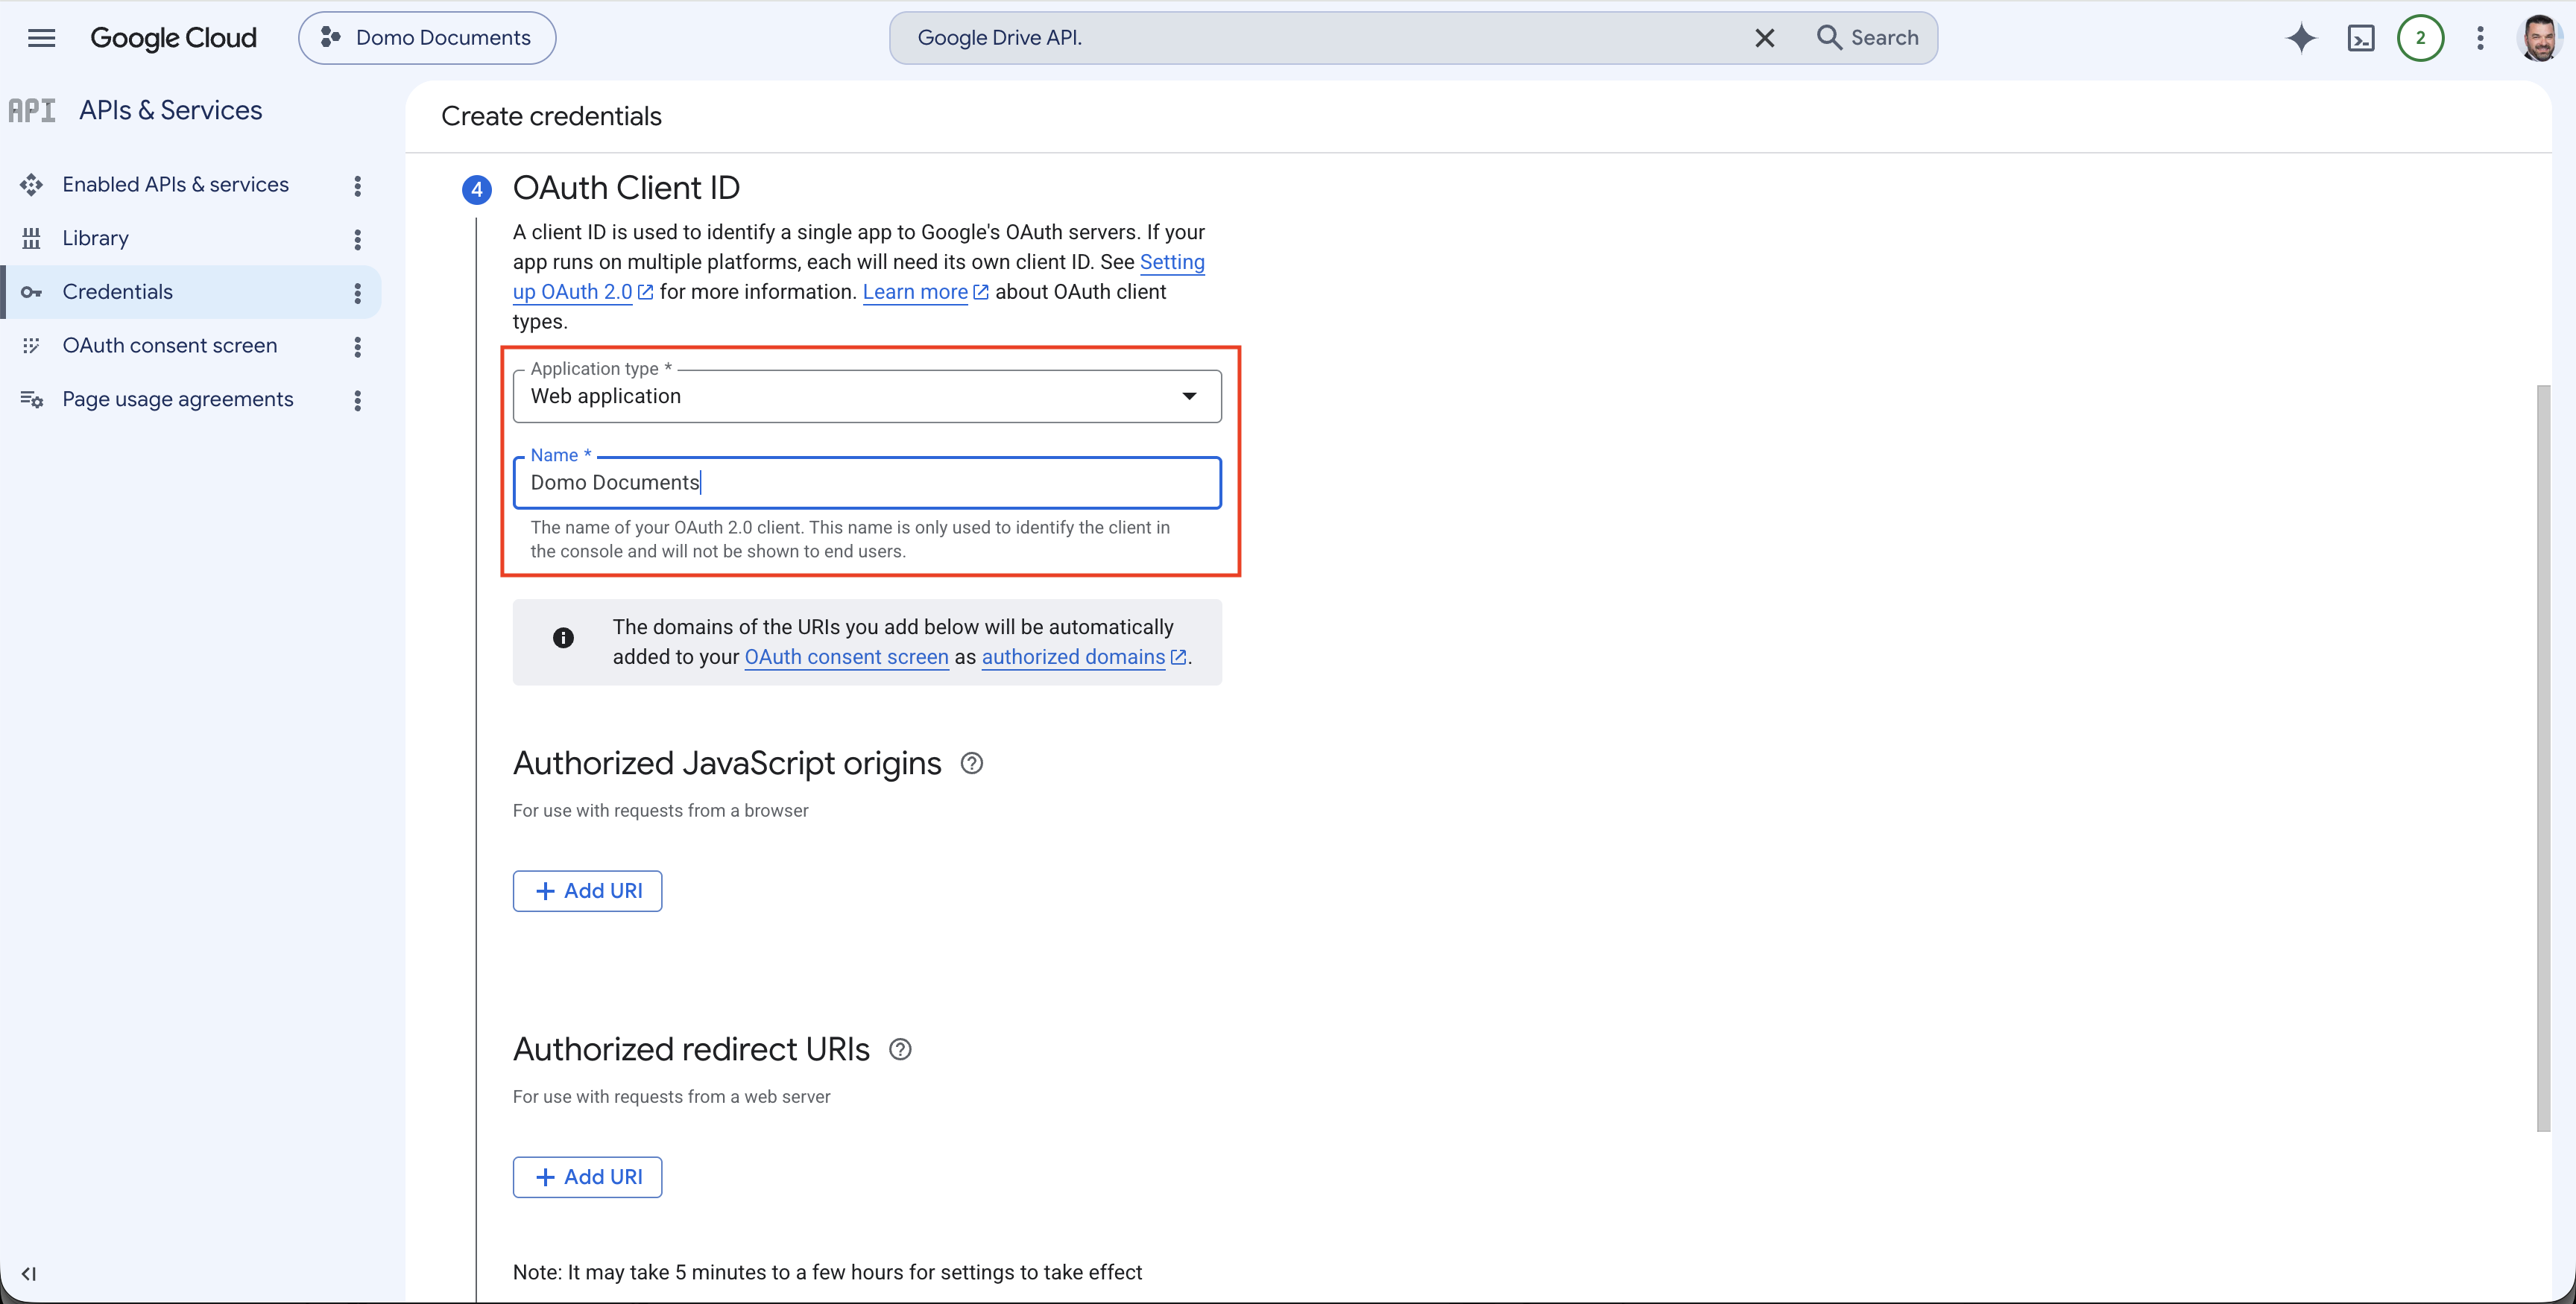
Task: Open more options for Enabled APIs & services
Action: pyautogui.click(x=357, y=185)
